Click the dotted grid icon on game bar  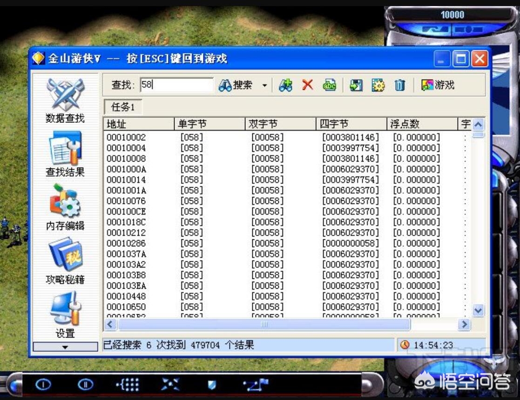pyautogui.click(x=128, y=385)
